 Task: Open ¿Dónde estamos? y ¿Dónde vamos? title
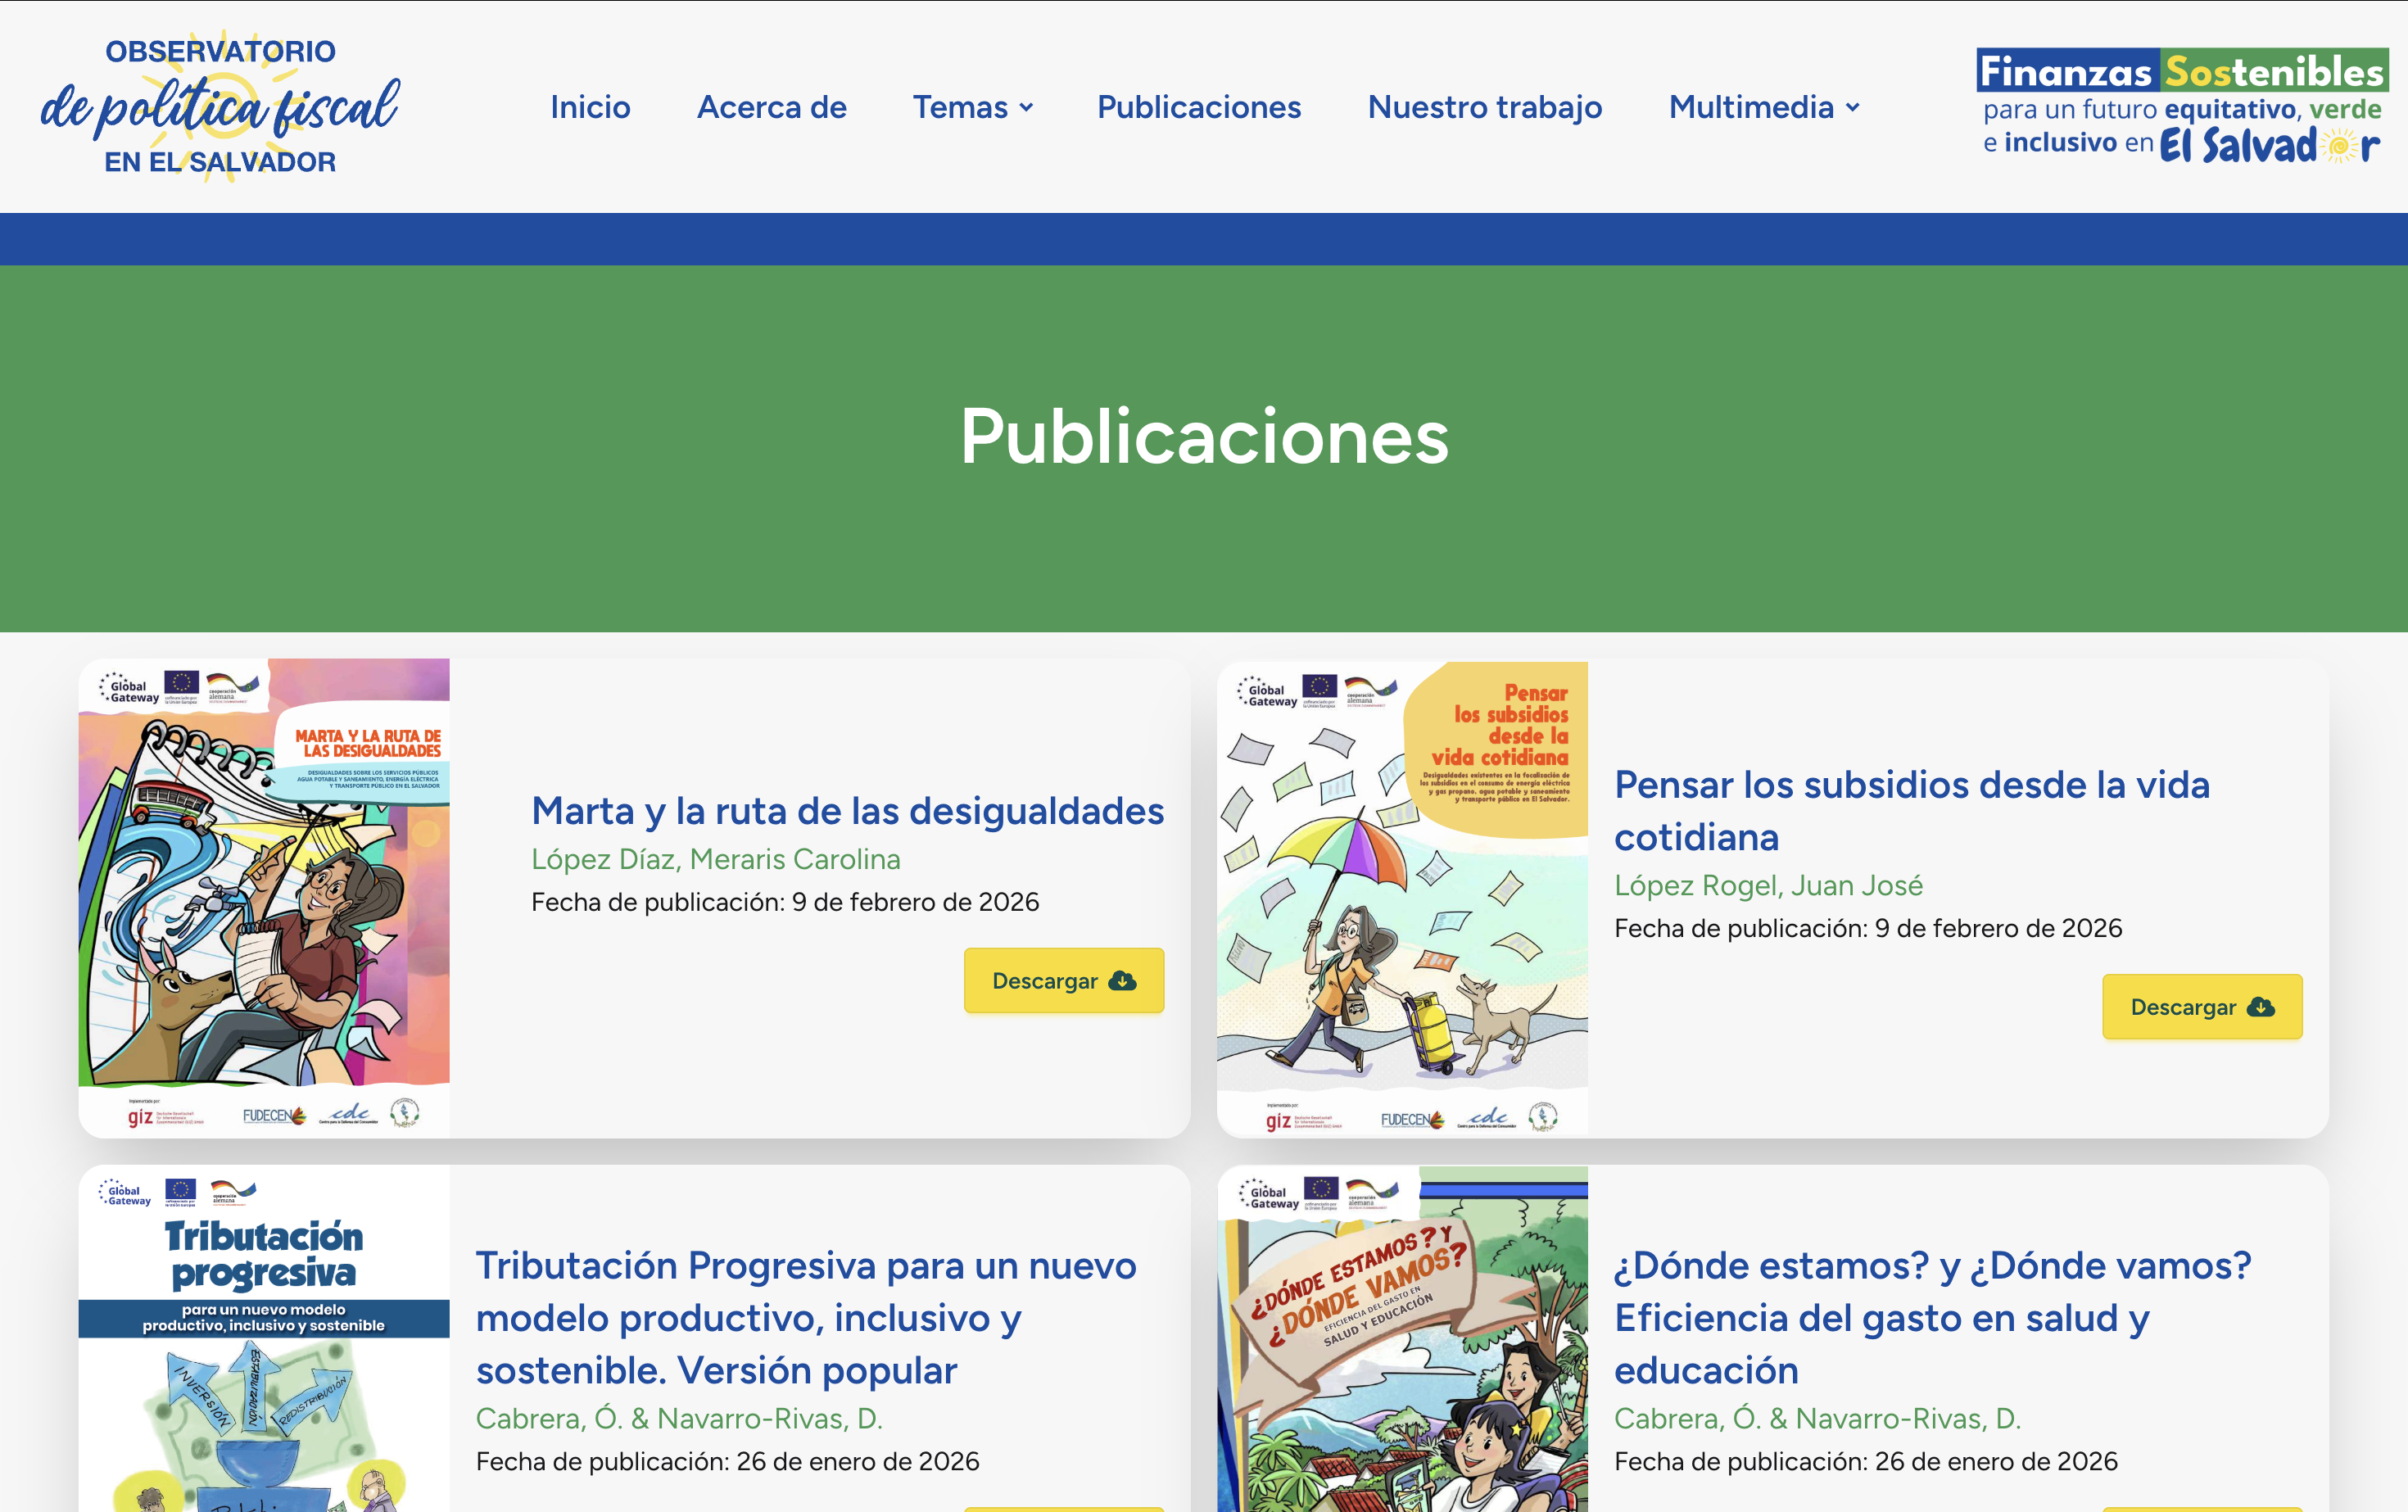pyautogui.click(x=1932, y=1318)
